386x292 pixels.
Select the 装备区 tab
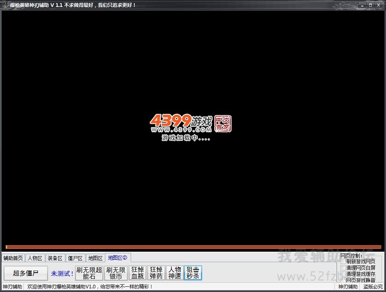point(55,258)
